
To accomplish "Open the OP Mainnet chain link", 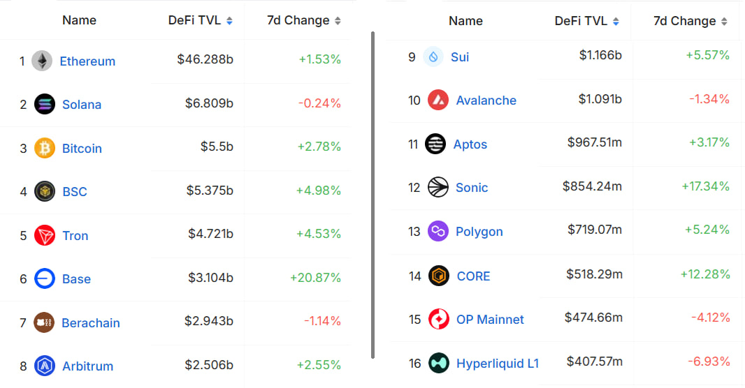I will coord(490,320).
